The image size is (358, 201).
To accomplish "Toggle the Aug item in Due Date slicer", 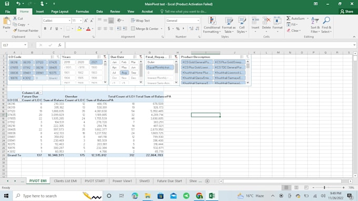I will click(124, 73).
